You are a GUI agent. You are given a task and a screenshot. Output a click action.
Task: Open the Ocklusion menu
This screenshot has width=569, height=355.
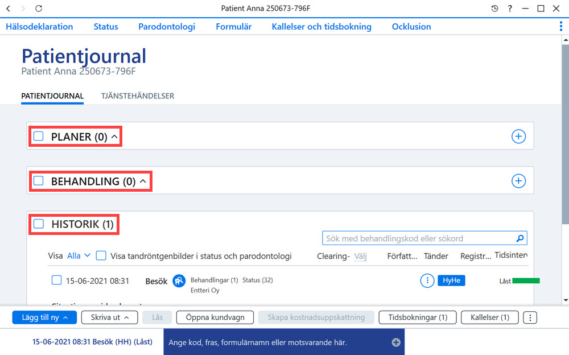click(411, 27)
